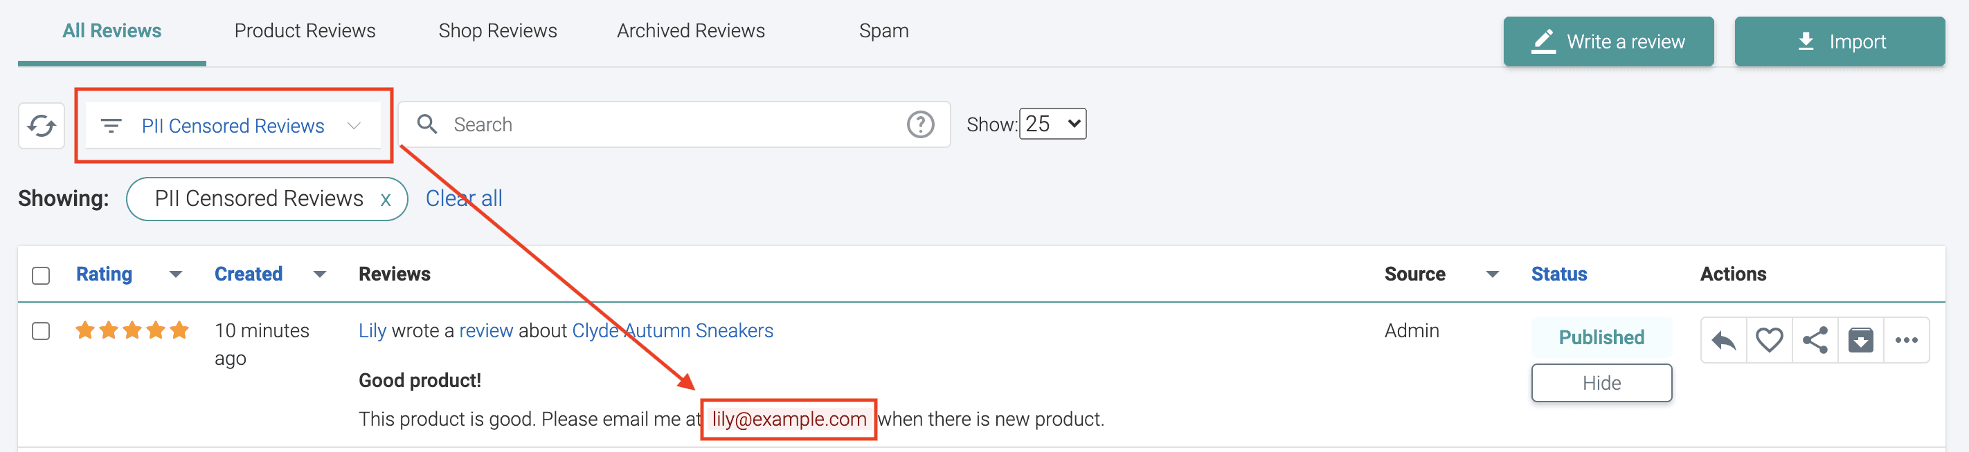Open the more actions ellipsis menu

(x=1906, y=341)
